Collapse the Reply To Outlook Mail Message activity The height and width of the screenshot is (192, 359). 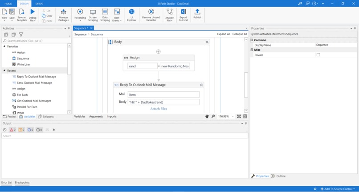pyautogui.click(x=201, y=85)
